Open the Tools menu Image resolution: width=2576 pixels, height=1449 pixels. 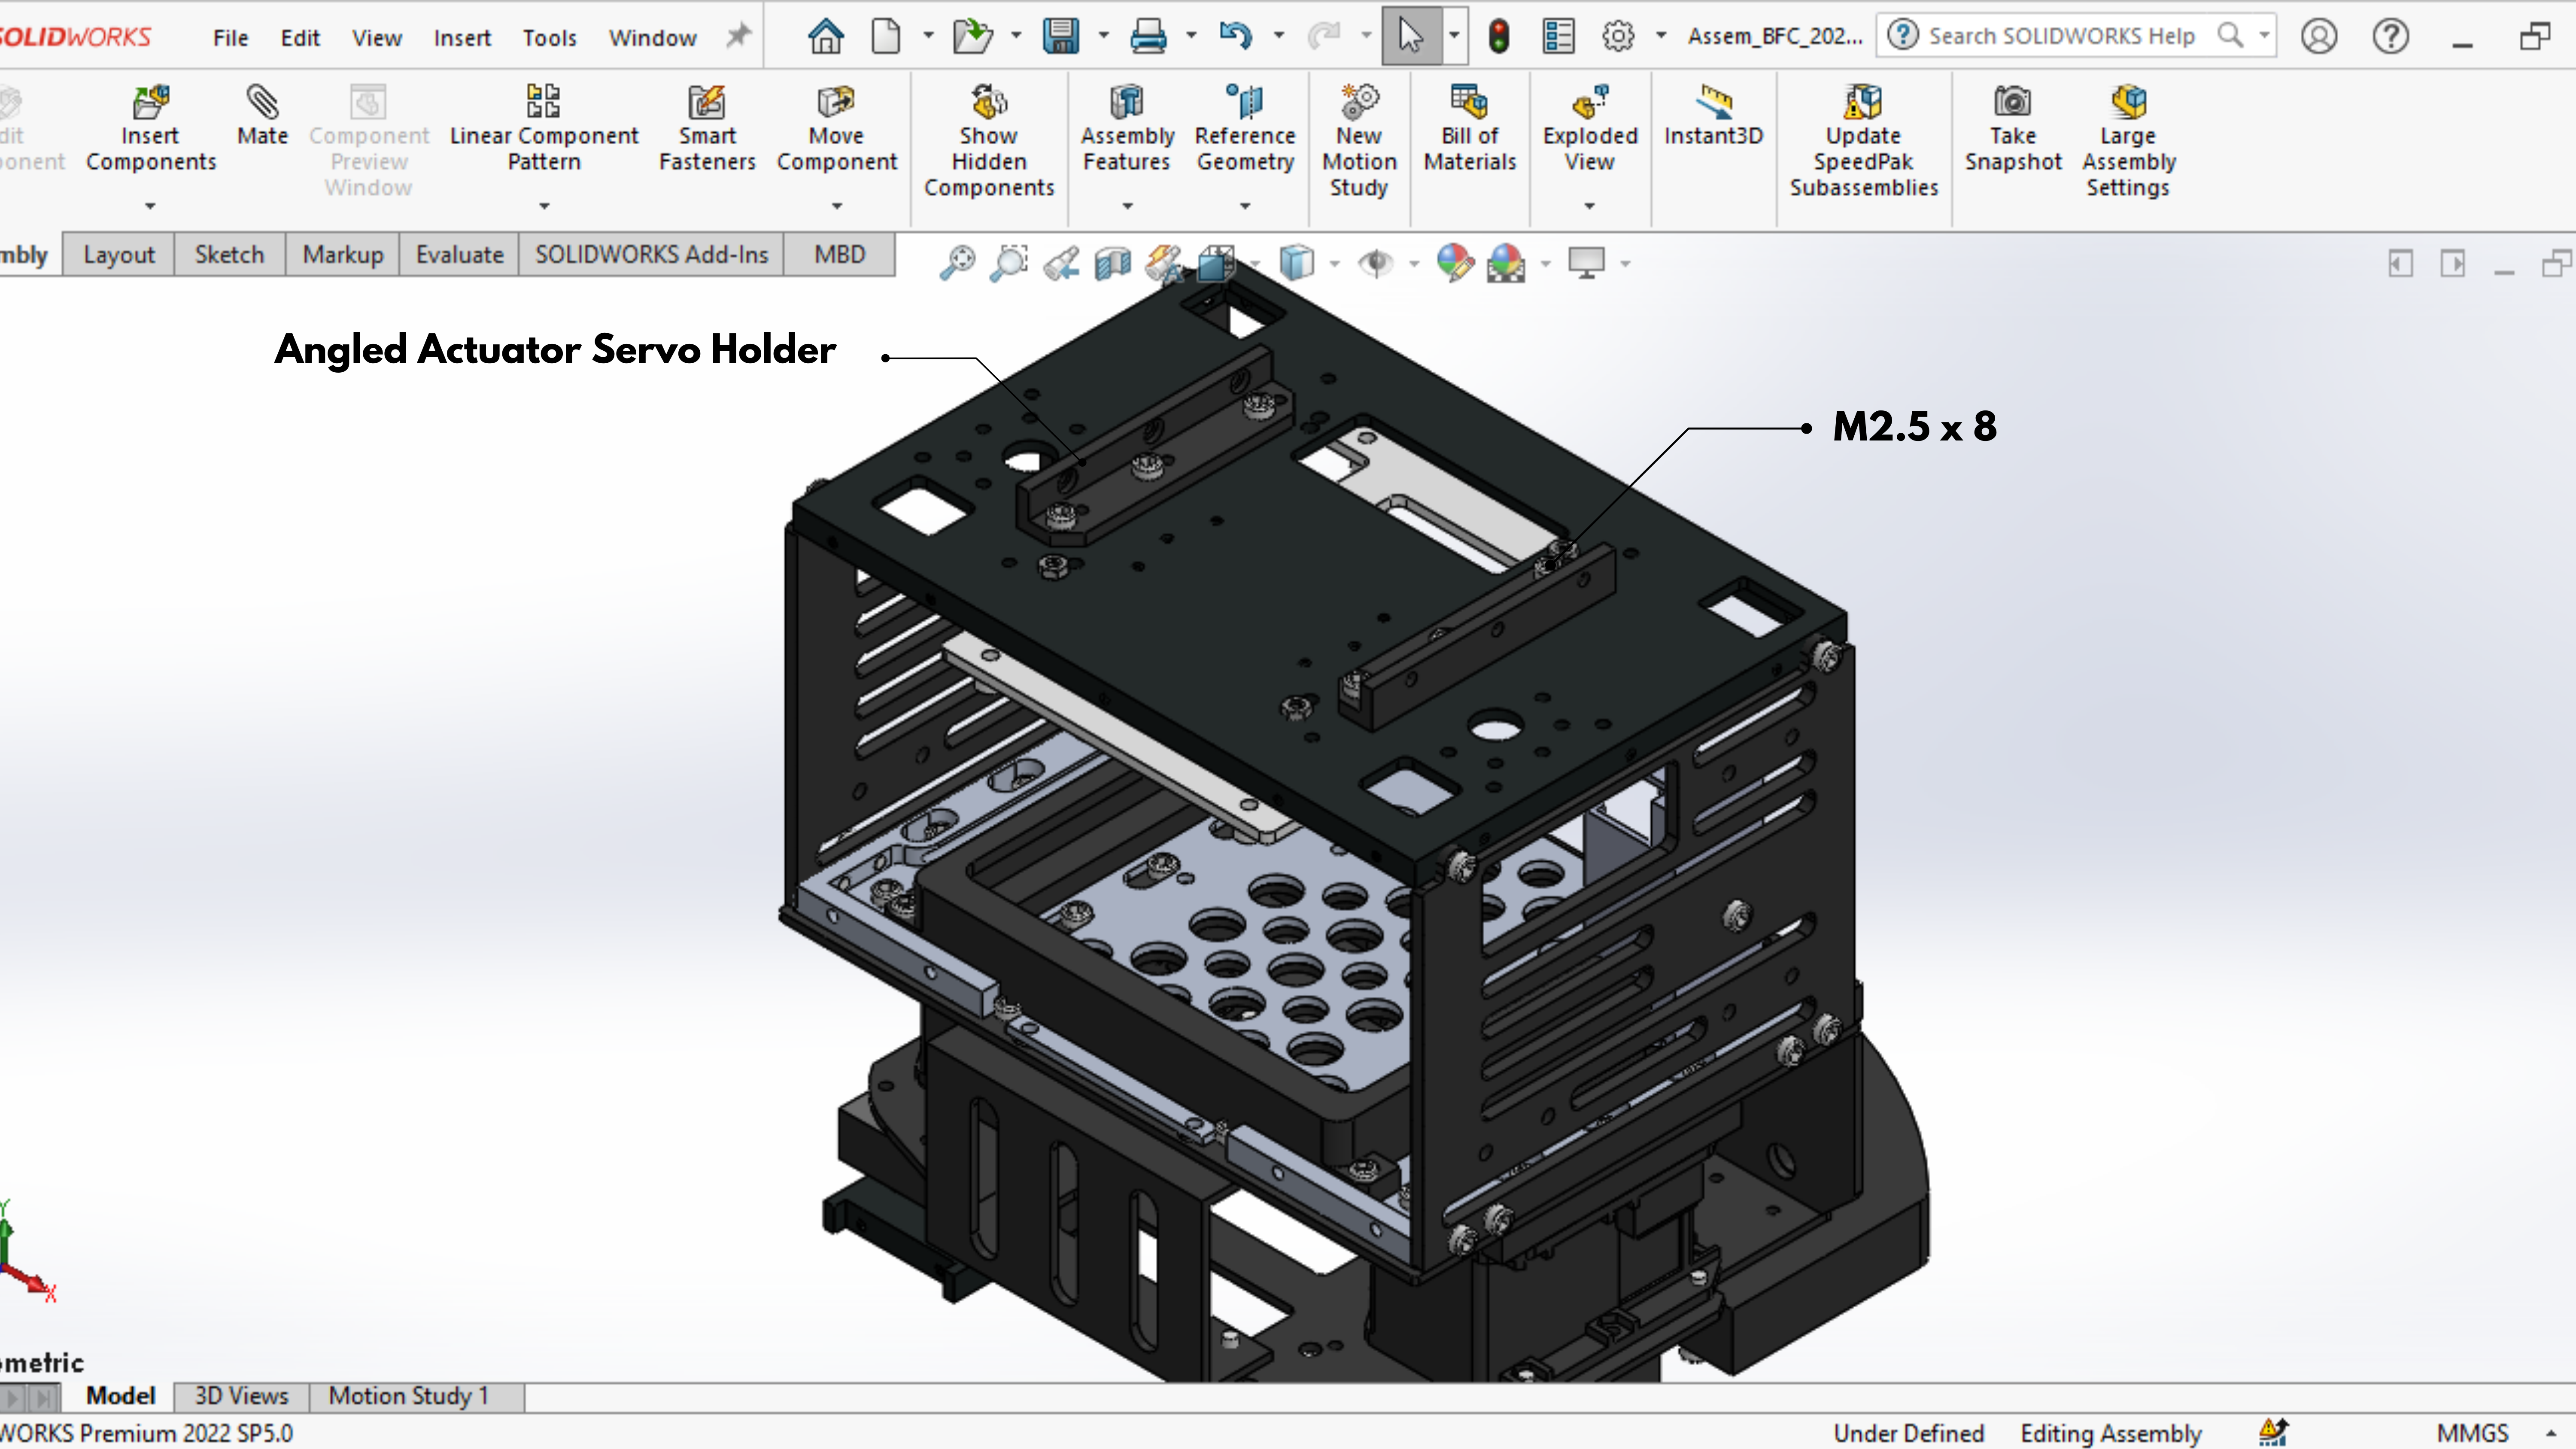(550, 38)
